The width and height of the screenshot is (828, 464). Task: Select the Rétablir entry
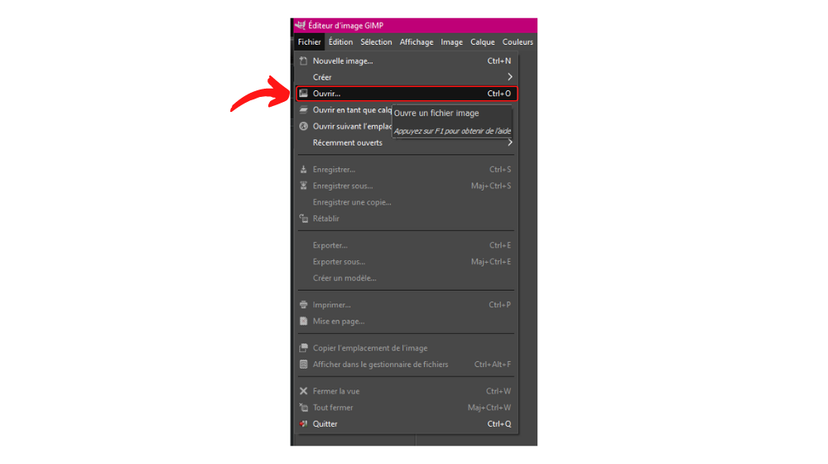pos(406,218)
